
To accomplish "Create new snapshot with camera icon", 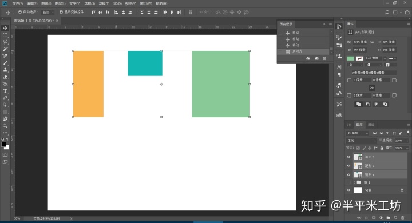I will click(x=316, y=58).
